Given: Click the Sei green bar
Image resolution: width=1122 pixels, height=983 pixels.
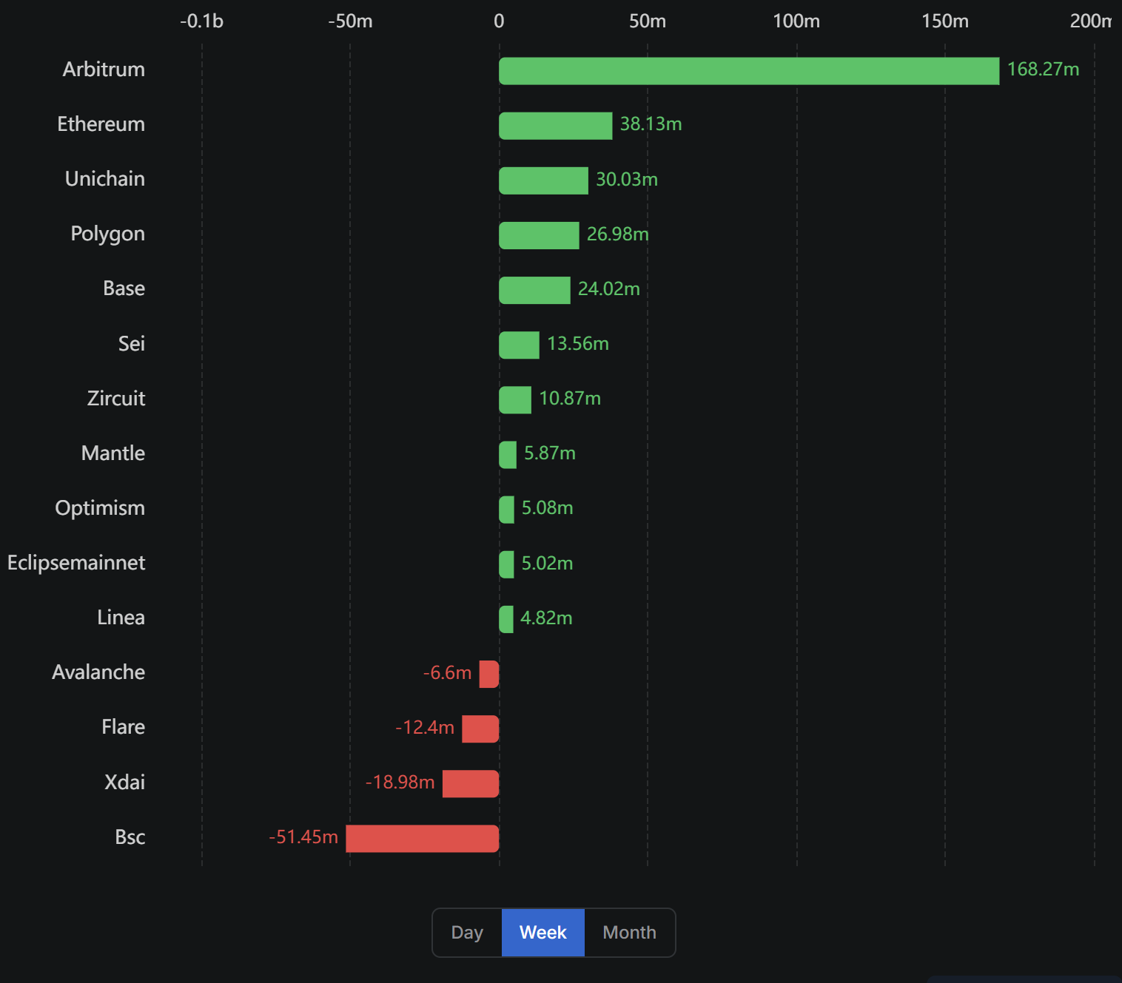Looking at the screenshot, I should [x=519, y=345].
